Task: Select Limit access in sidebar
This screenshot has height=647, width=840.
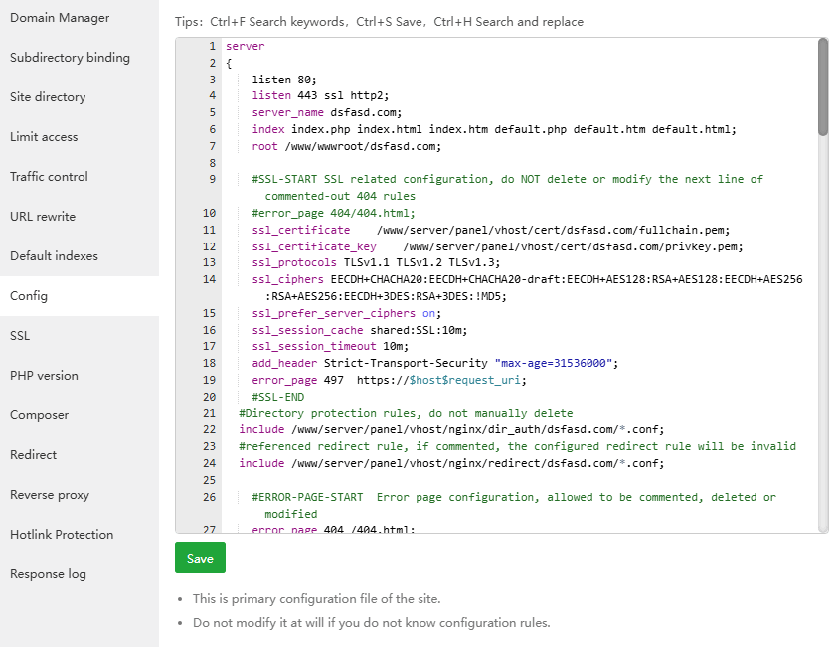Action: pyautogui.click(x=44, y=137)
